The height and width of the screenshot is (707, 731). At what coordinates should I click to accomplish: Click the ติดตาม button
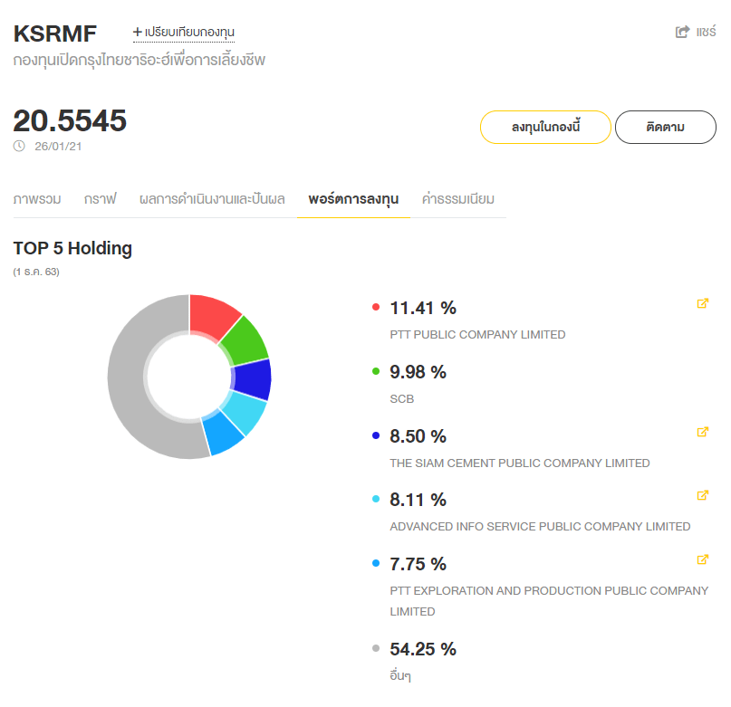click(x=666, y=128)
